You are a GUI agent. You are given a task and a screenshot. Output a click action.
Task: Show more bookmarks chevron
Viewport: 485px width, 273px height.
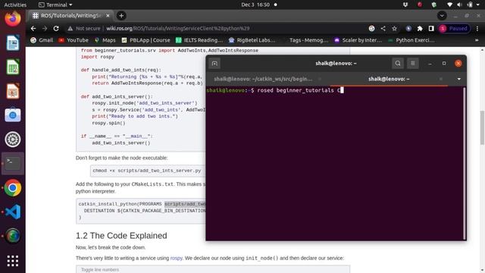pos(477,40)
